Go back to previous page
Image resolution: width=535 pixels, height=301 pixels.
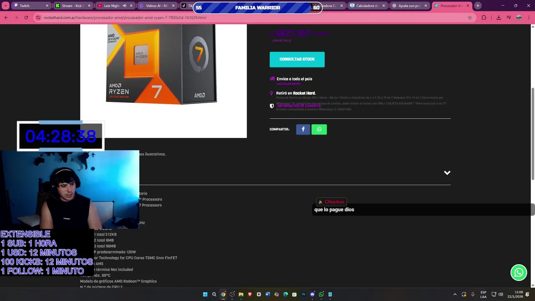coord(6,18)
